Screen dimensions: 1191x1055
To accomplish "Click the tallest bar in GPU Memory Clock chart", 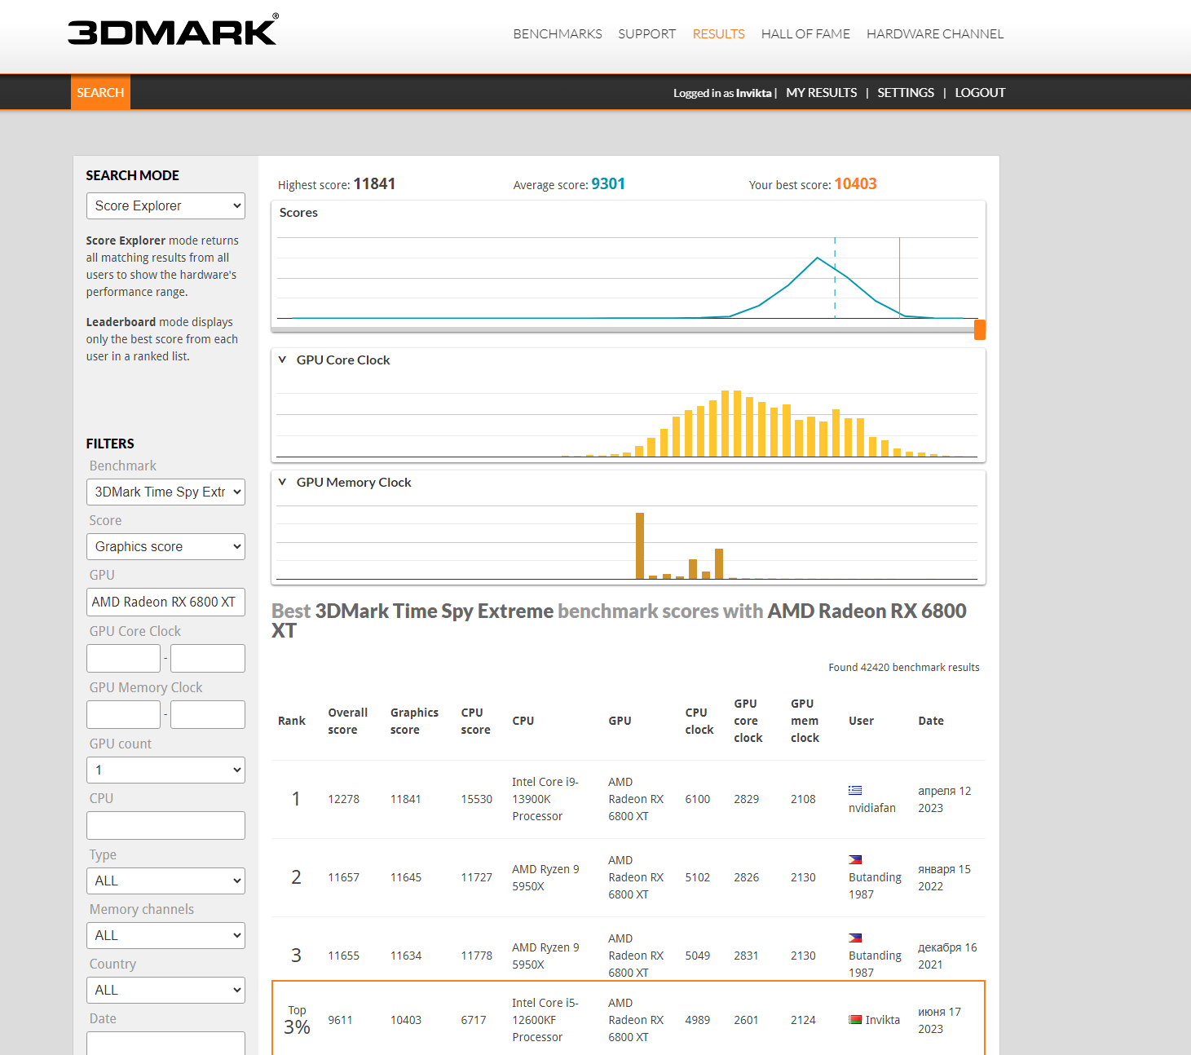I will click(x=640, y=545).
